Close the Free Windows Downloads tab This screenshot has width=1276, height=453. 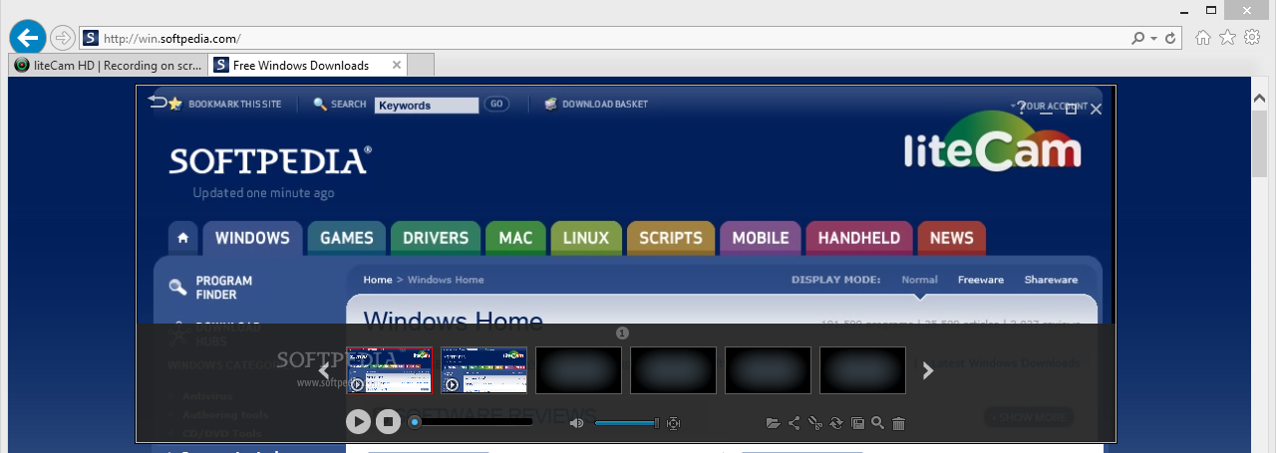[x=397, y=65]
